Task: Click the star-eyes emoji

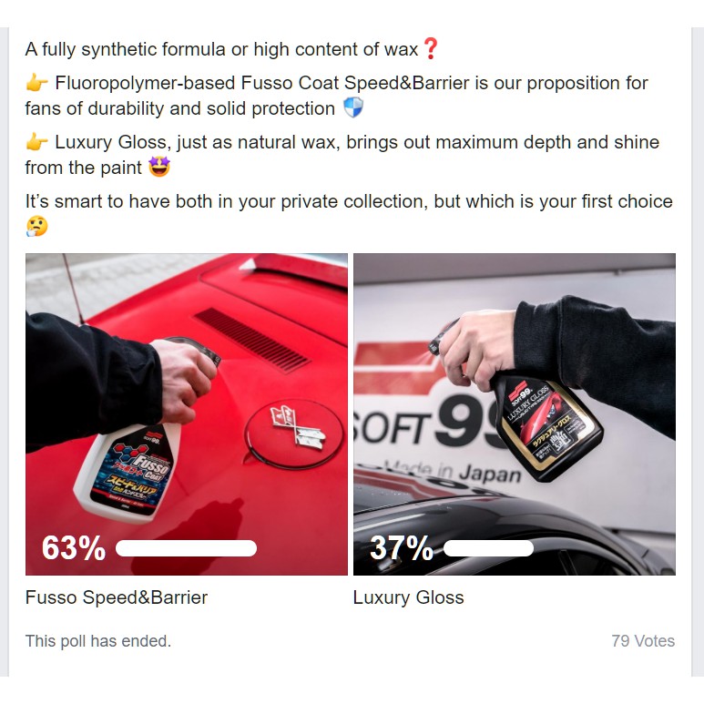Action: click(159, 167)
